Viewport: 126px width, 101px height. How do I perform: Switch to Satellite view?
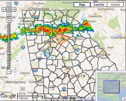(x=99, y=5)
